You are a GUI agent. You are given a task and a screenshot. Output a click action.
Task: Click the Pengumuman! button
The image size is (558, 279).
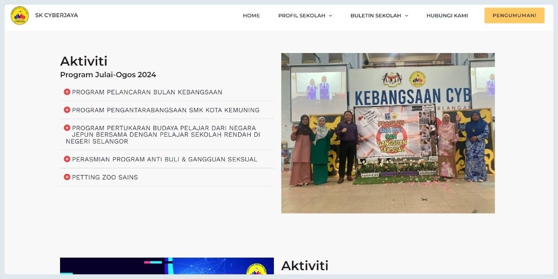[x=514, y=15]
